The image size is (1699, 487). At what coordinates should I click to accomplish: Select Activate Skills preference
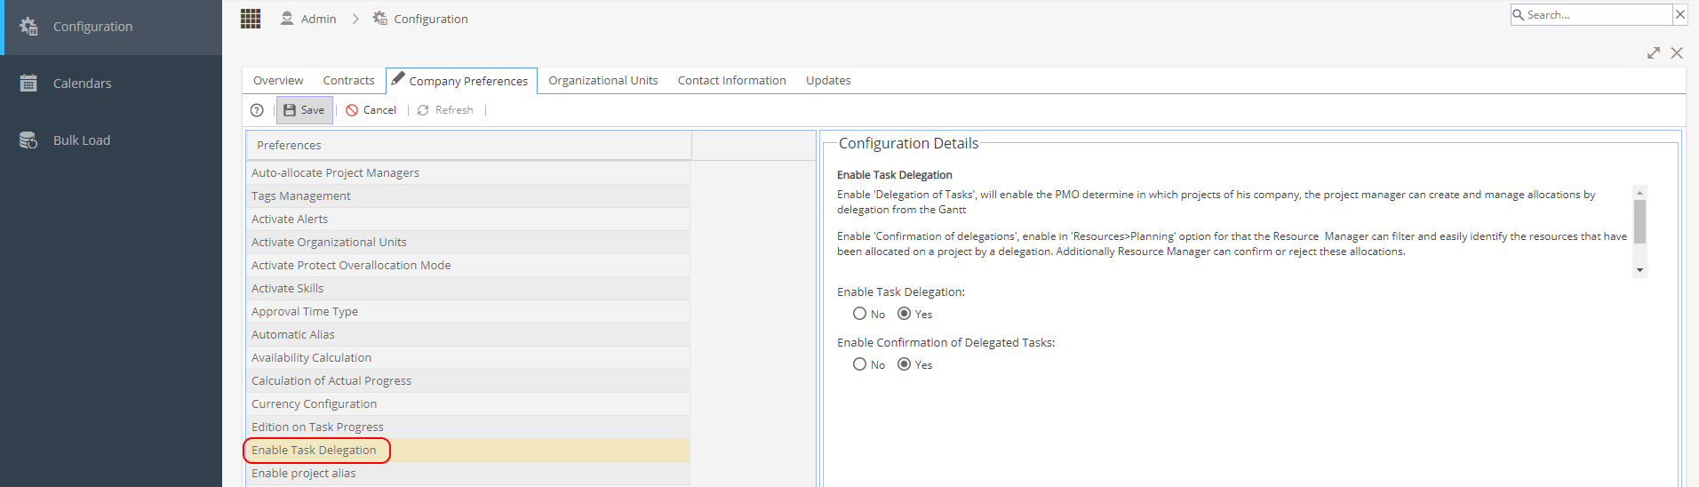468,288
